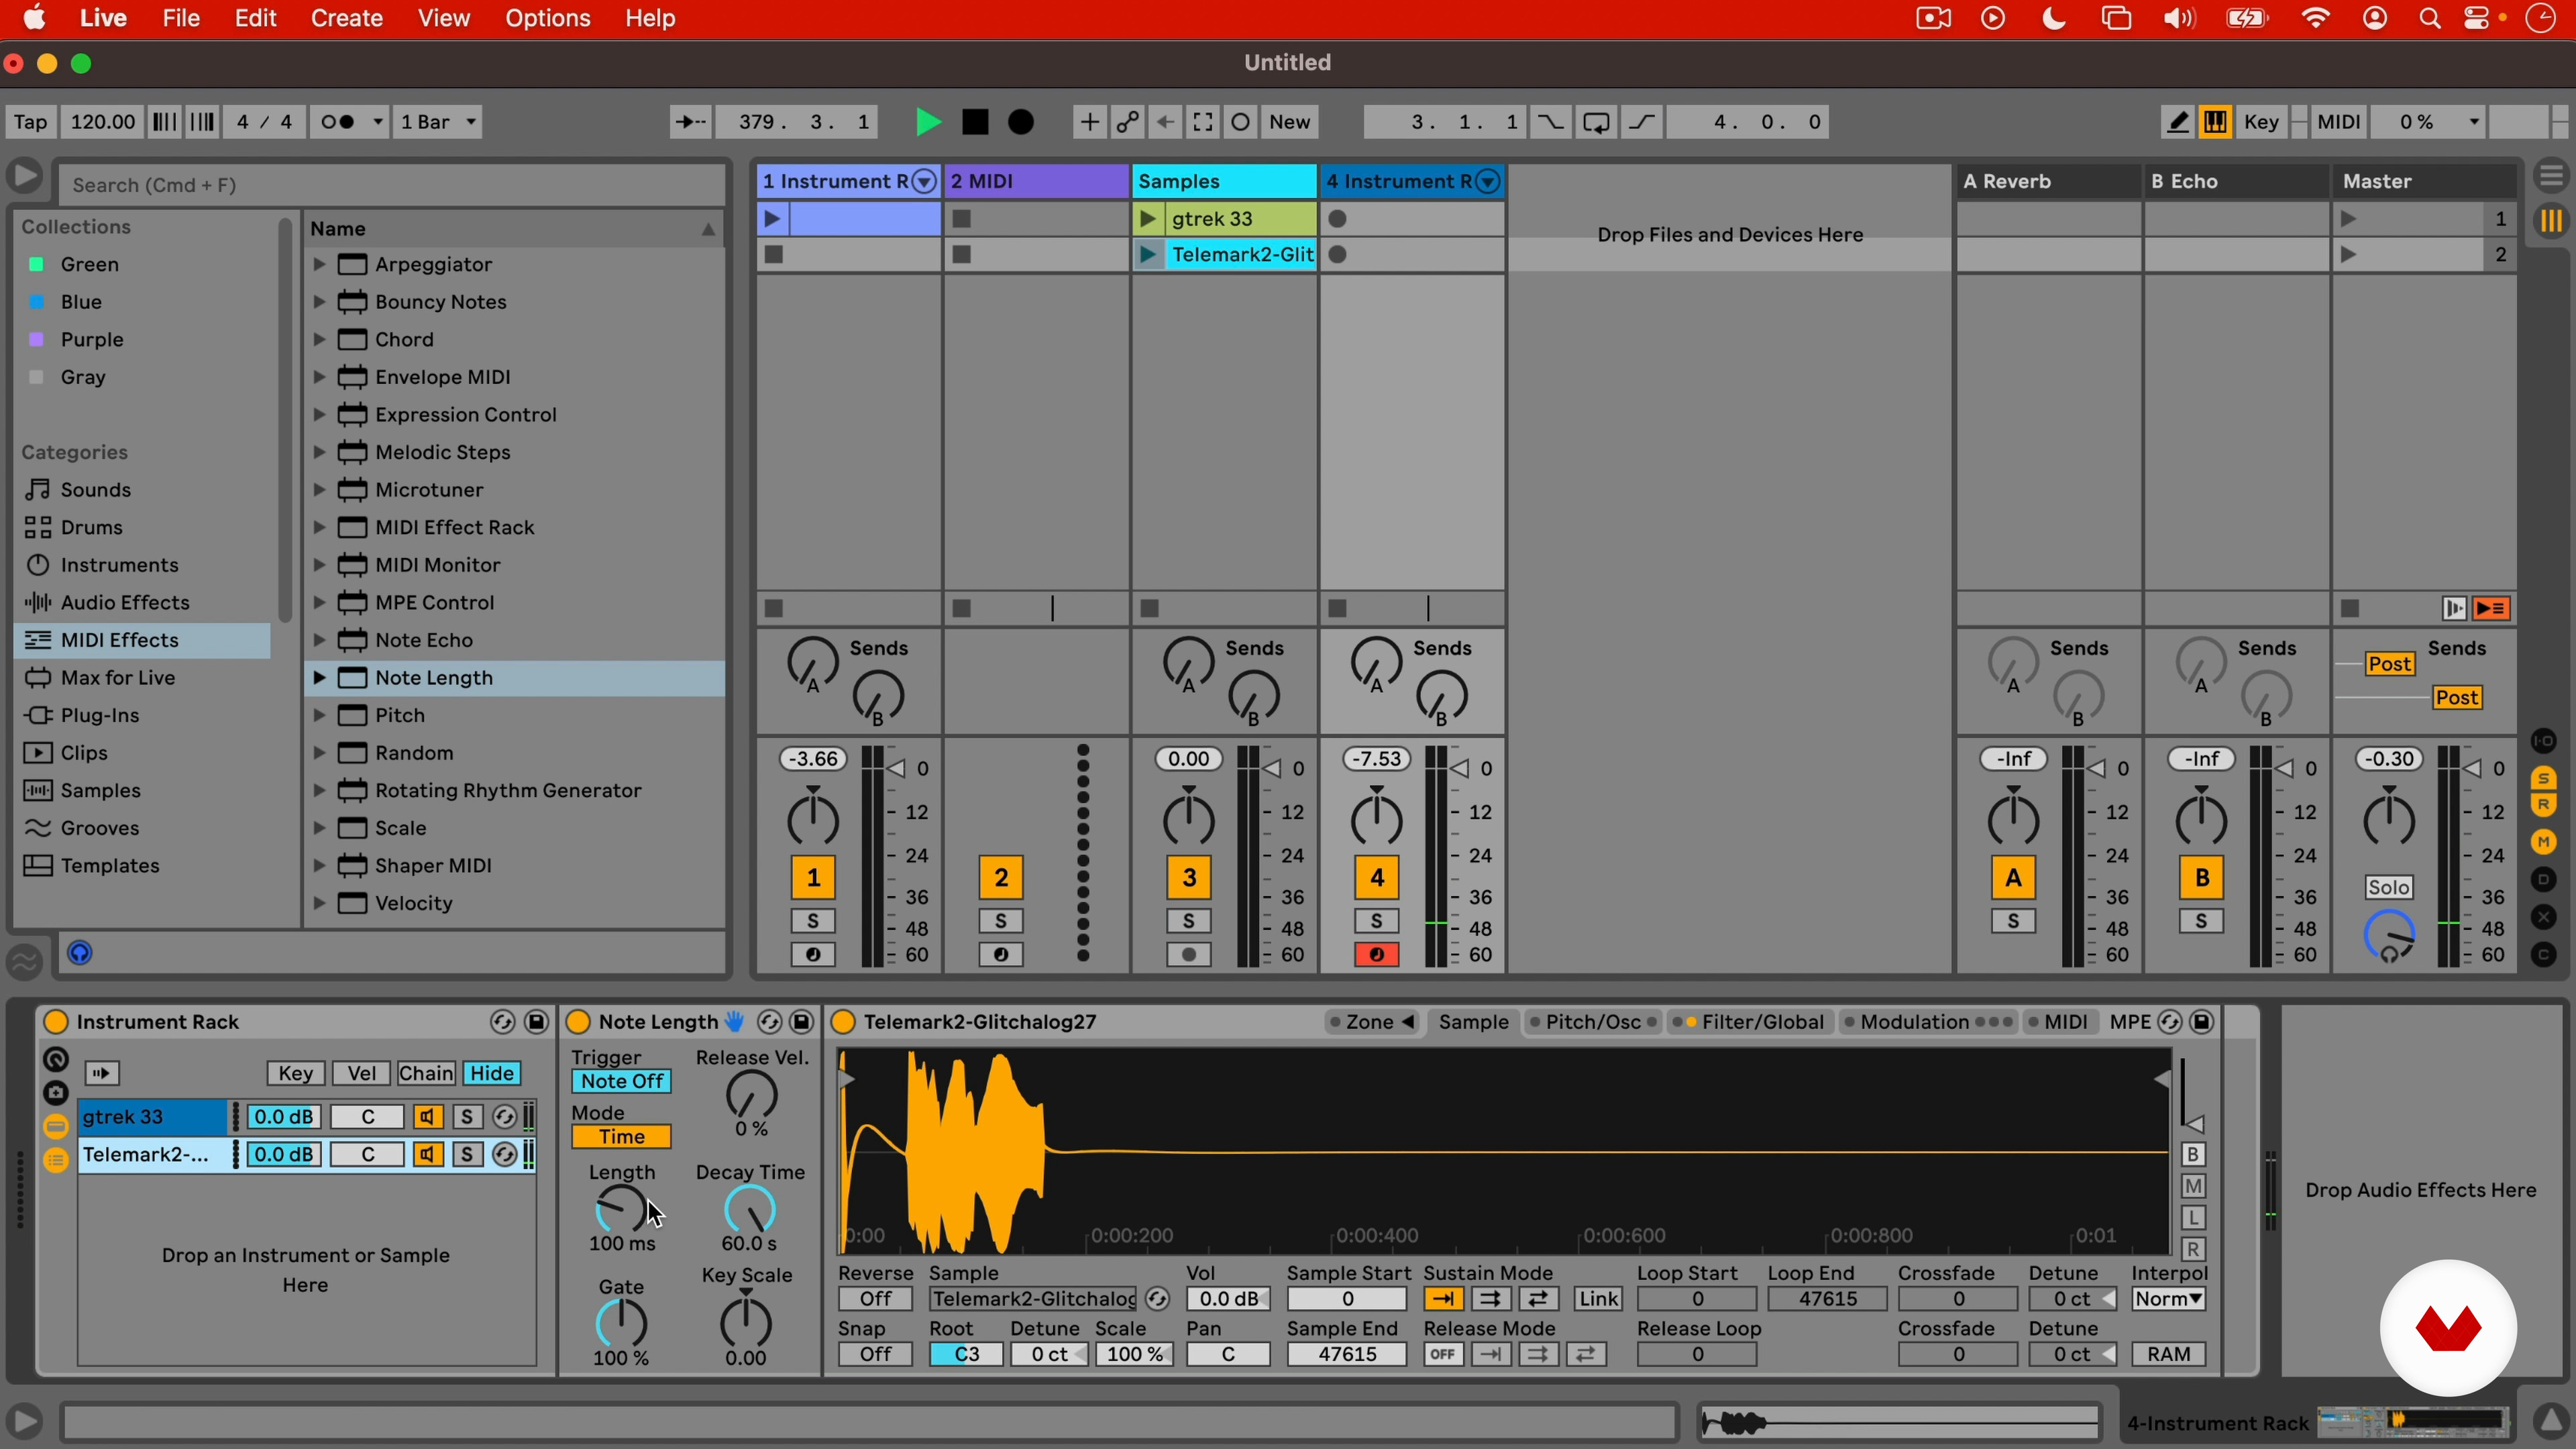Click the MIDI Arrangement Overdub plus icon
The height and width of the screenshot is (1449, 2576).
tap(1089, 122)
